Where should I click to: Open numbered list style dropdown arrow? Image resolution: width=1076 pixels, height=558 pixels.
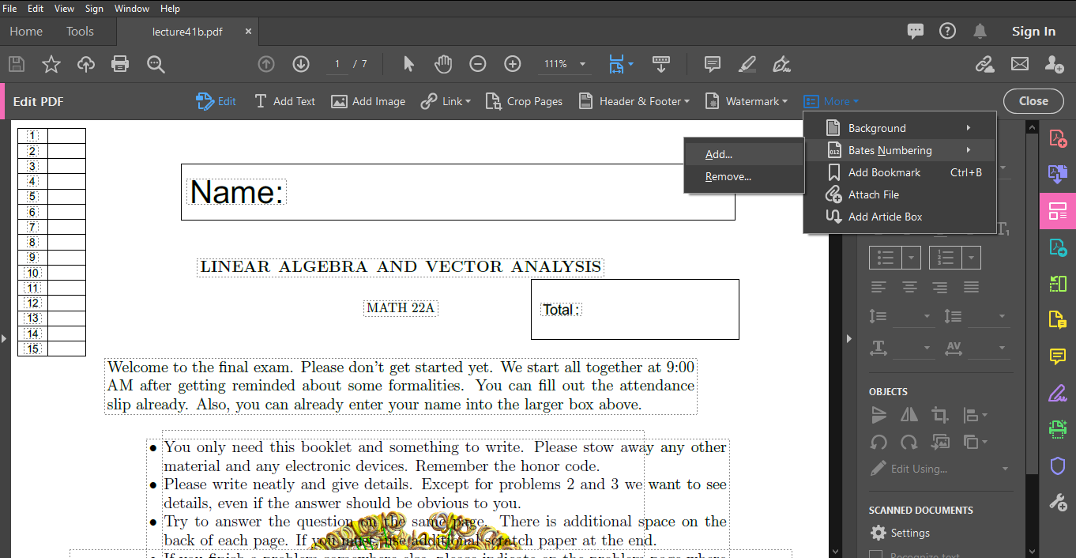click(972, 258)
